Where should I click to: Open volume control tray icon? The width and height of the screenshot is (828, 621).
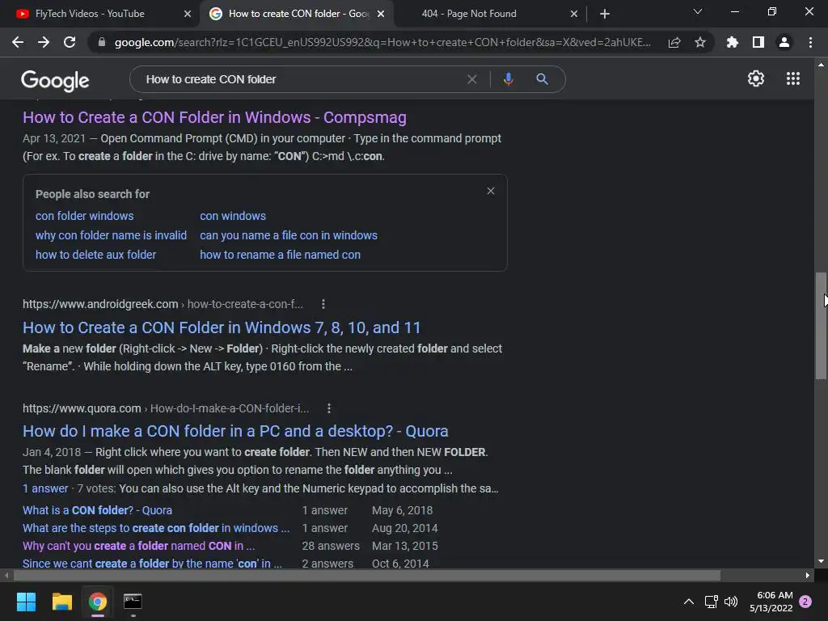[x=731, y=602]
